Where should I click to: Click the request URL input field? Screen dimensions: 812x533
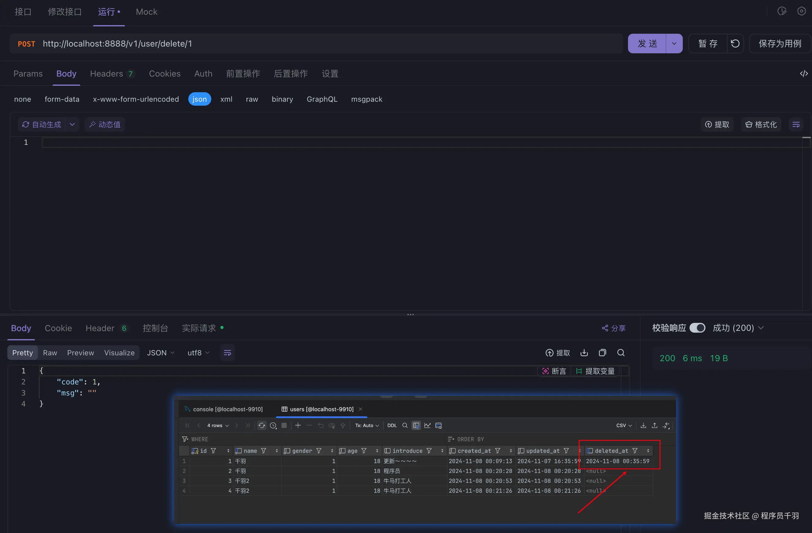[307, 43]
